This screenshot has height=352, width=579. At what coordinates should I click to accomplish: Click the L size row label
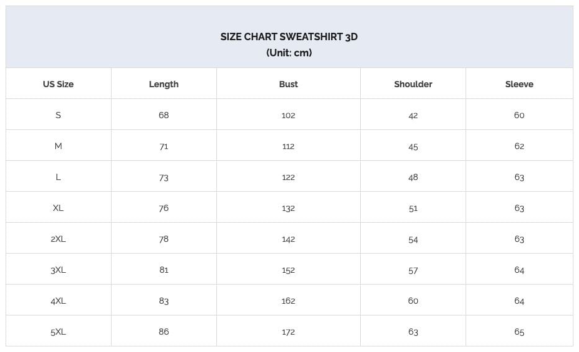58,177
